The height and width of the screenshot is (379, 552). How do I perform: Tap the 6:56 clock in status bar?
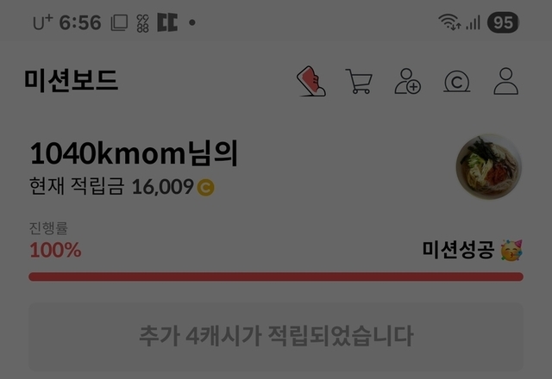[x=80, y=23]
